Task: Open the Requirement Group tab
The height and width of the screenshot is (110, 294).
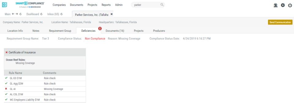Action: click(x=60, y=31)
